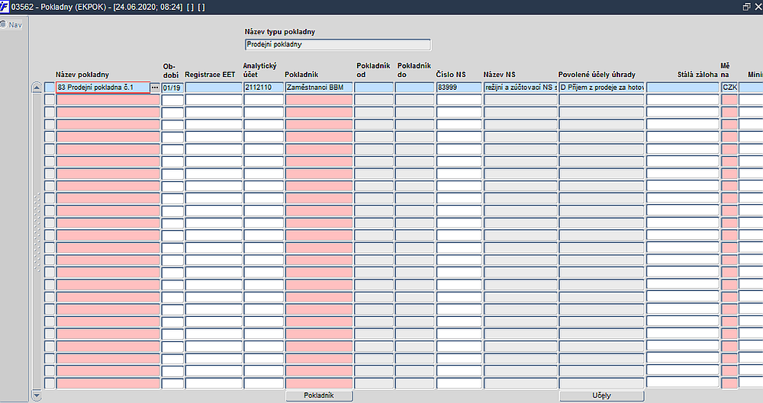Viewport: 763px width, 403px height.
Task: Select Číslo NS value 83999
Action: pos(459,88)
